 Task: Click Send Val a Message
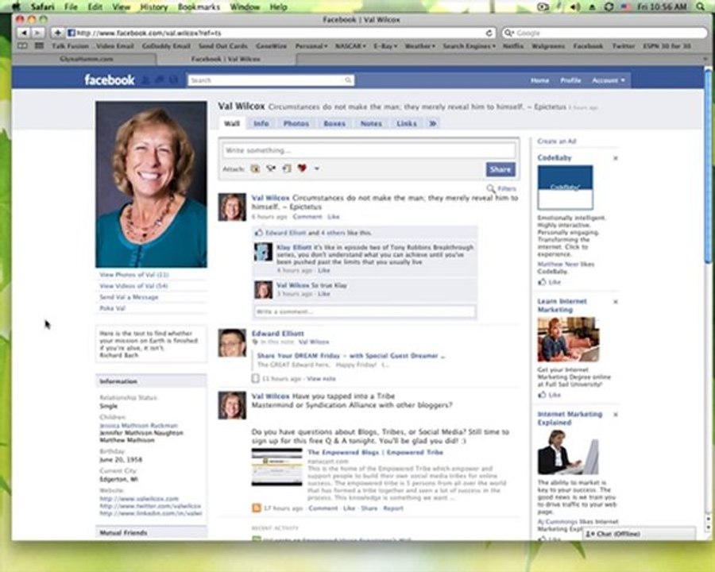click(x=129, y=297)
